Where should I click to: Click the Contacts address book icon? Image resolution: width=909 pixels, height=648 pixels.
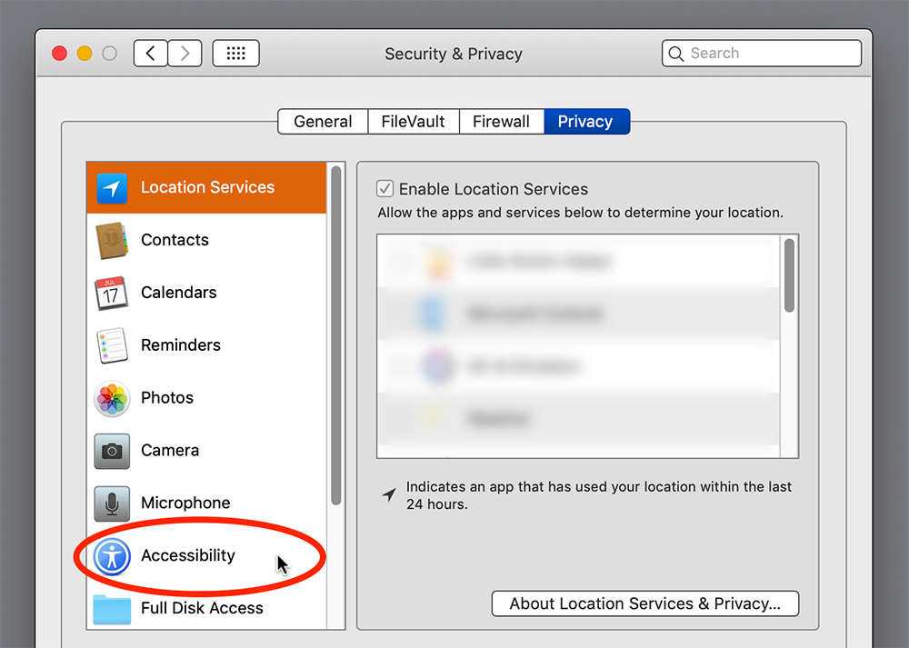point(112,241)
